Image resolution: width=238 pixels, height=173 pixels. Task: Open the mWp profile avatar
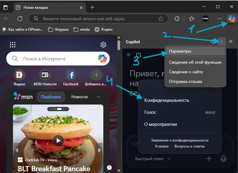click(205, 19)
